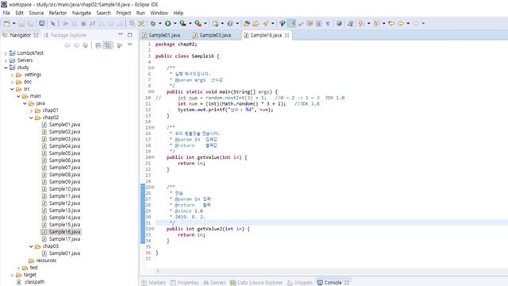
Task: Collapse the chap02 folder
Action: click(31, 118)
